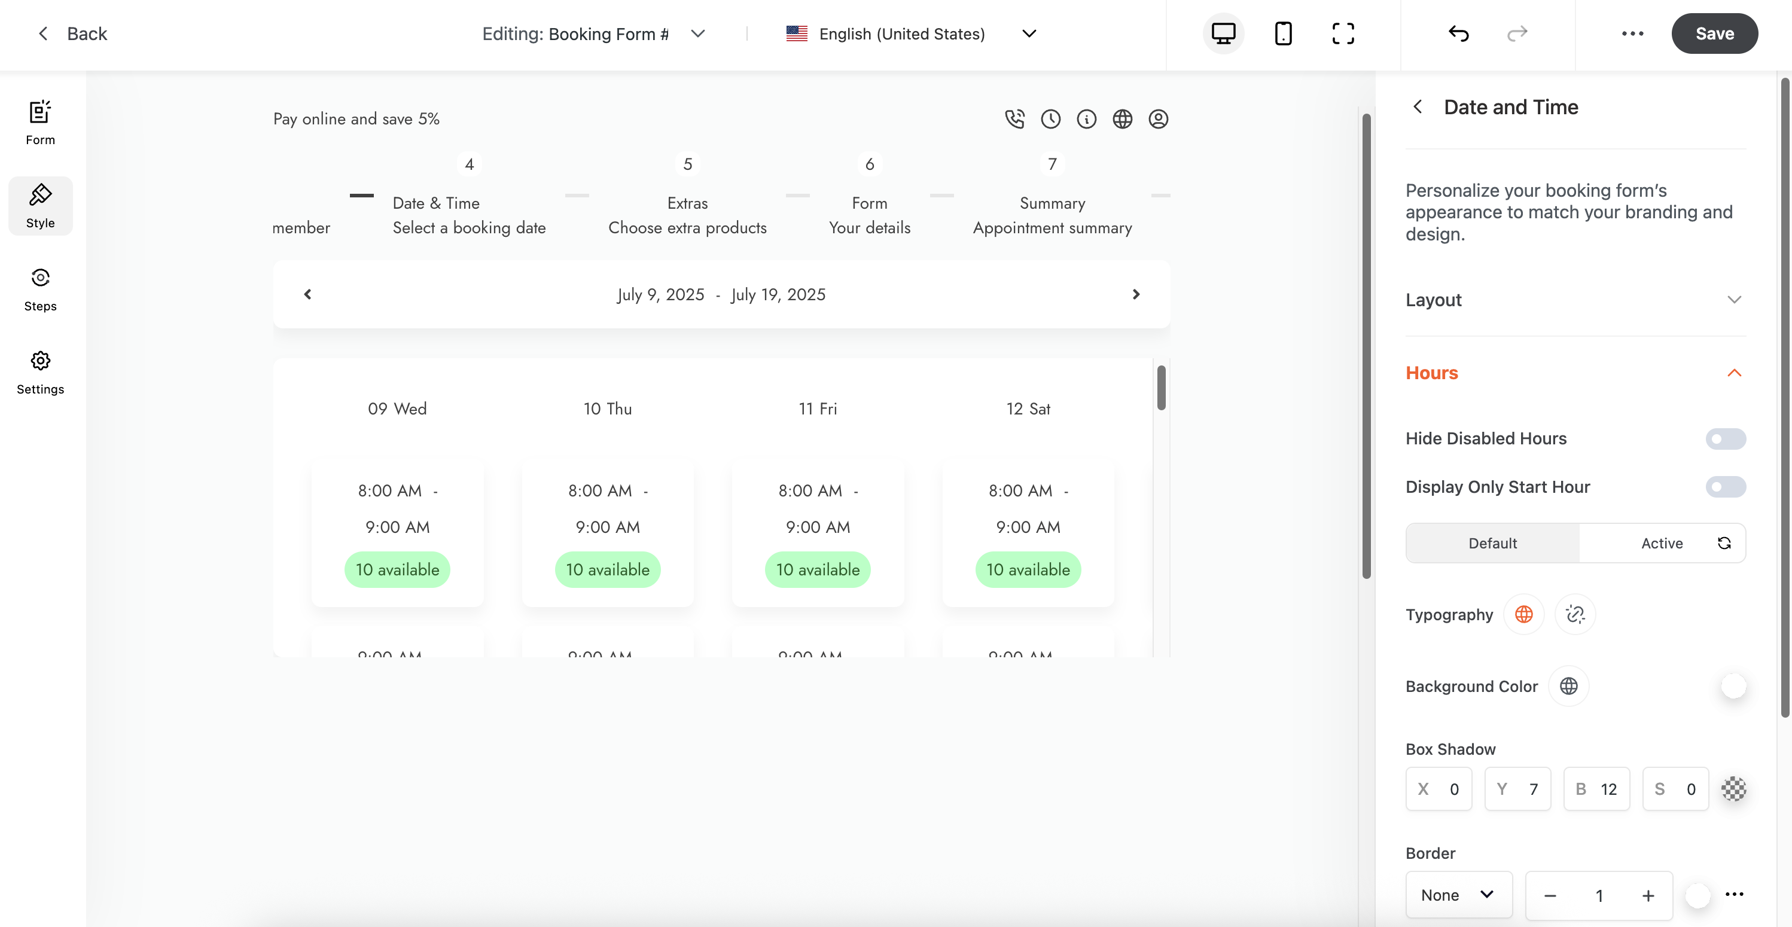This screenshot has height=927, width=1792.
Task: Open the Box Shadow color swatch
Action: (x=1733, y=789)
